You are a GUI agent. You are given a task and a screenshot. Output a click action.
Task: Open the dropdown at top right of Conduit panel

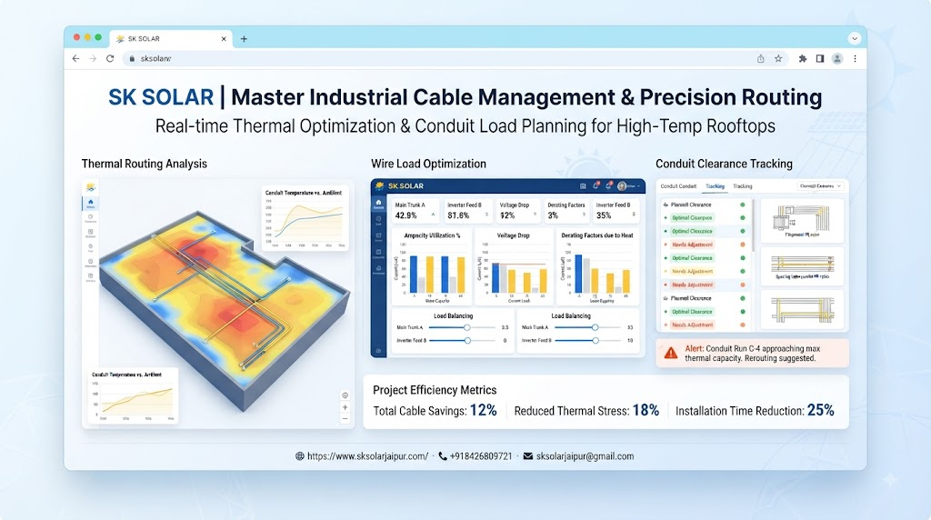point(820,186)
